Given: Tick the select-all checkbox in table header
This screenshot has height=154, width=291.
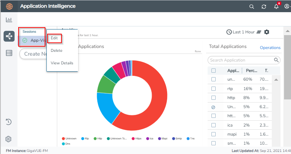Looking at the screenshot, I should (x=214, y=71).
